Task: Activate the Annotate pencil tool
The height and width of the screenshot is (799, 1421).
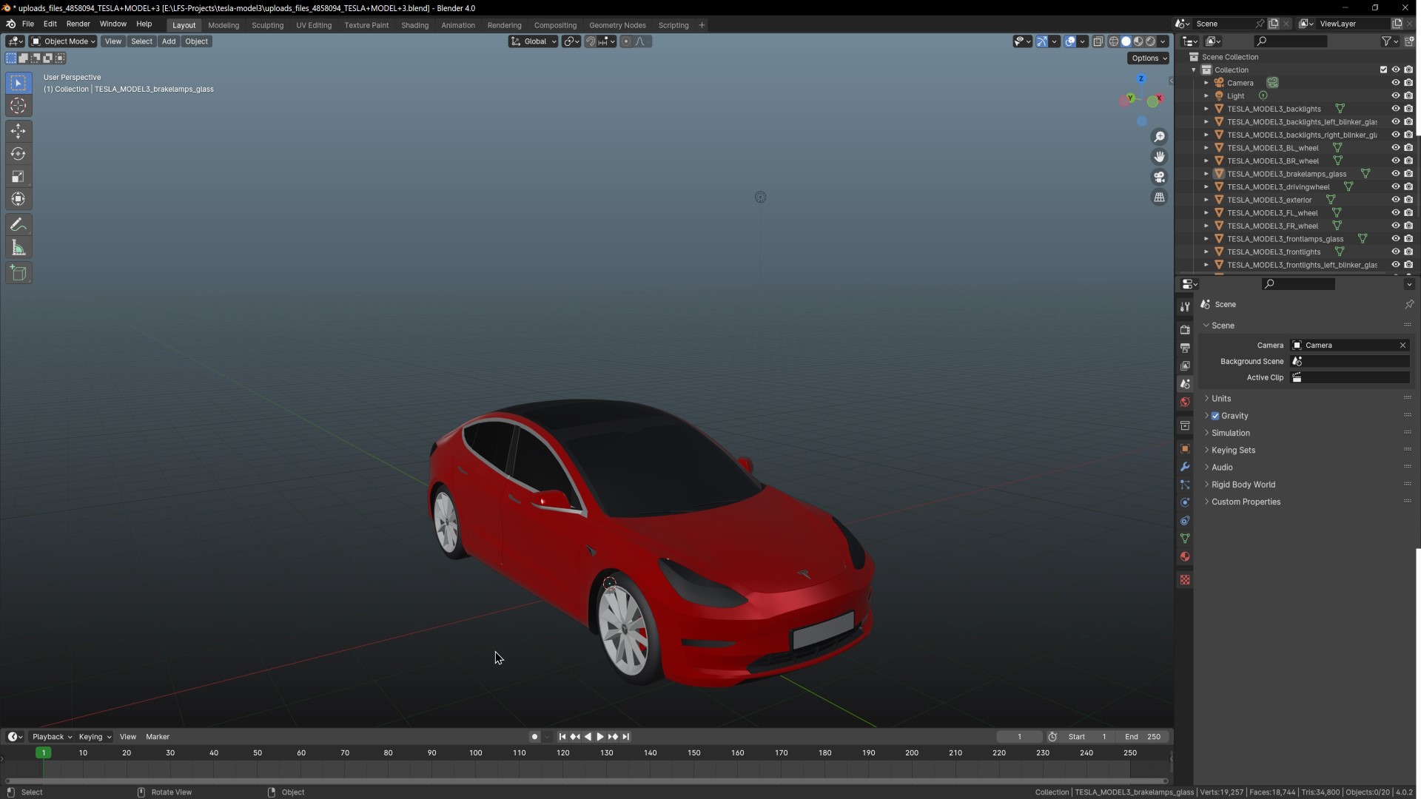Action: click(19, 225)
